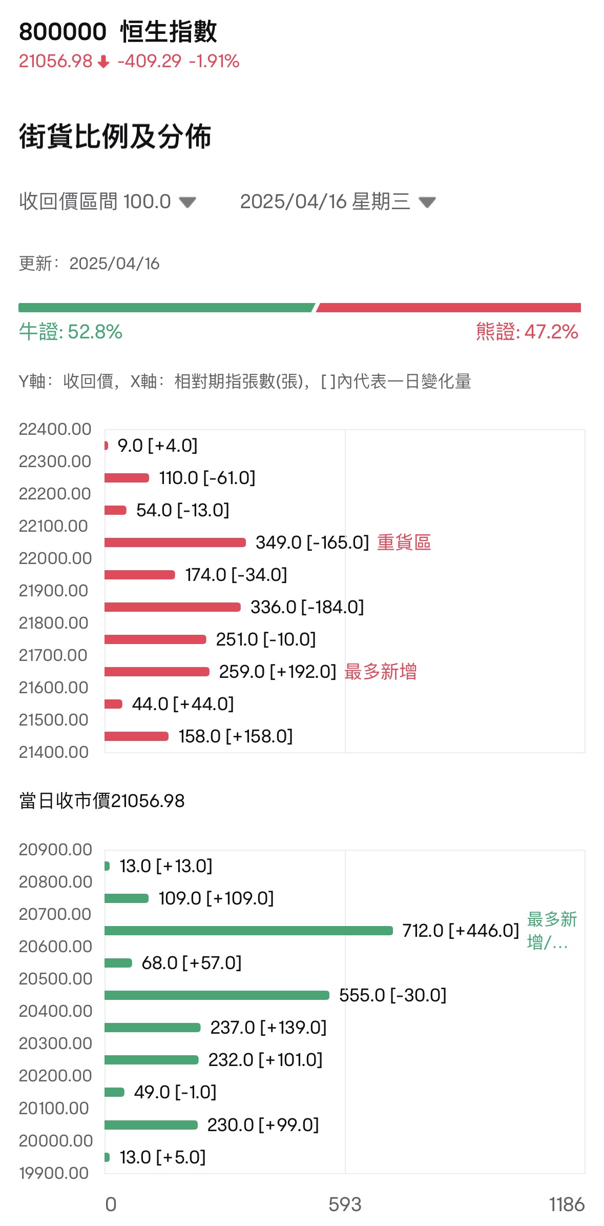The image size is (604, 1226).
Task: Click the green 牛證 section of ratio bar
Action: 166,308
